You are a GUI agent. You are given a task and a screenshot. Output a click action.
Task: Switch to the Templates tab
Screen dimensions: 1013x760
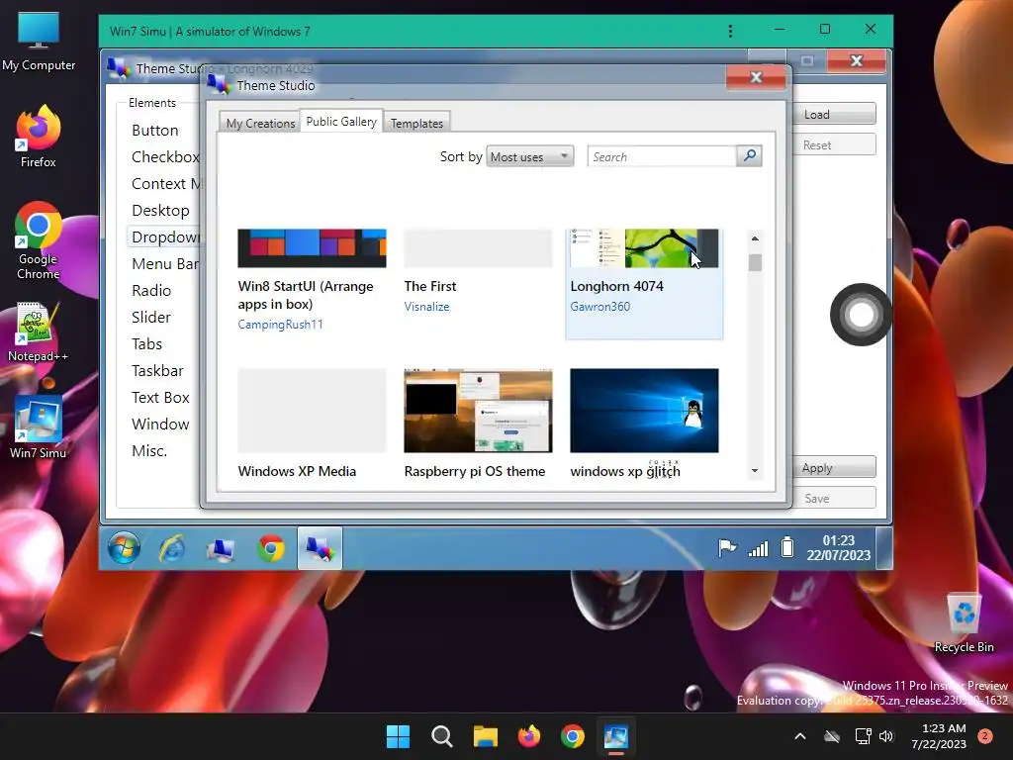click(416, 123)
